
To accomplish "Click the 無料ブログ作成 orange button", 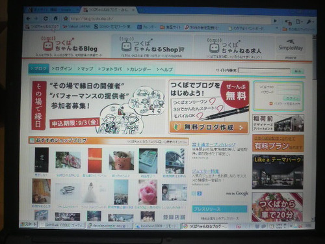I will click(x=209, y=128).
